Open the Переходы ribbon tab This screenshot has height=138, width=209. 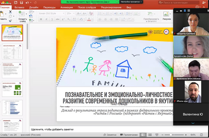tap(49, 7)
